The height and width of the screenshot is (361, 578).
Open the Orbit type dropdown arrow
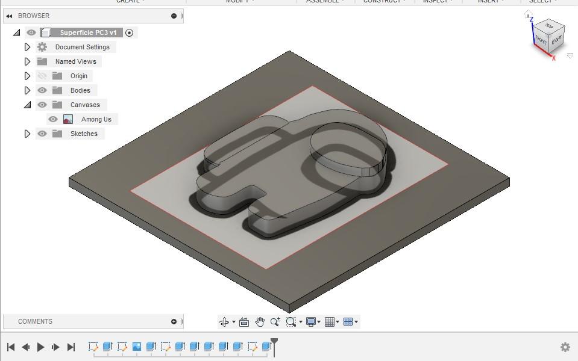pyautogui.click(x=234, y=322)
